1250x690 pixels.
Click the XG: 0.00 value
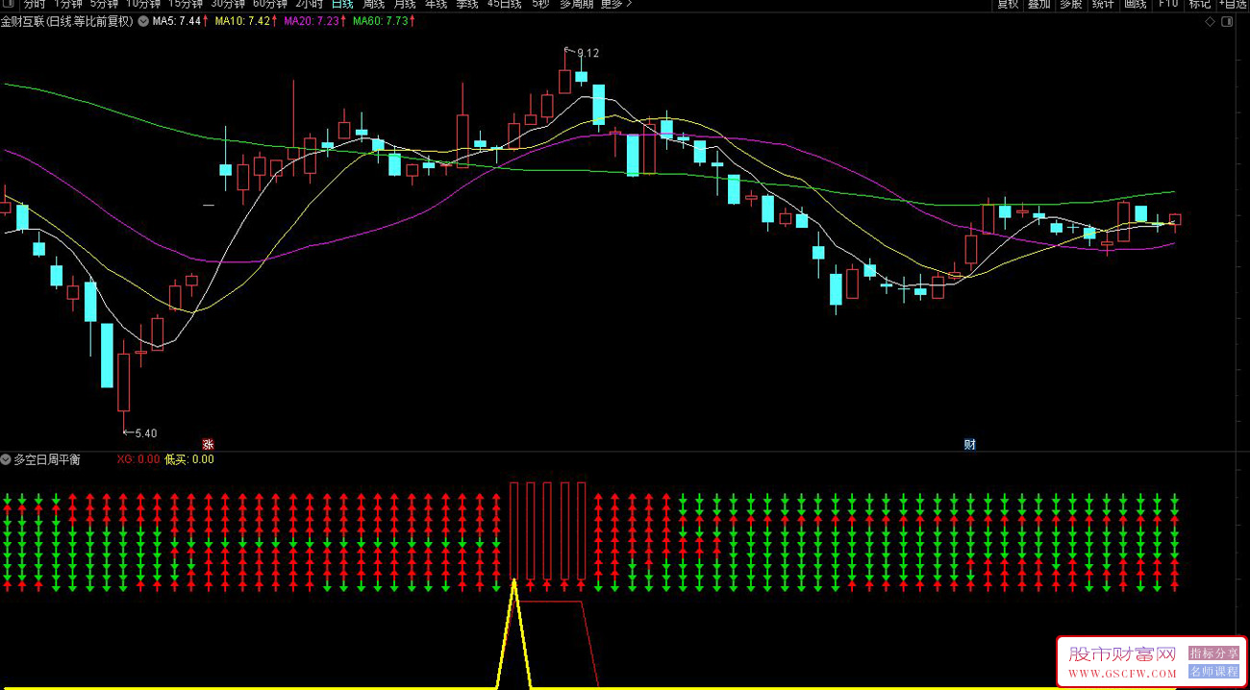pyautogui.click(x=138, y=459)
